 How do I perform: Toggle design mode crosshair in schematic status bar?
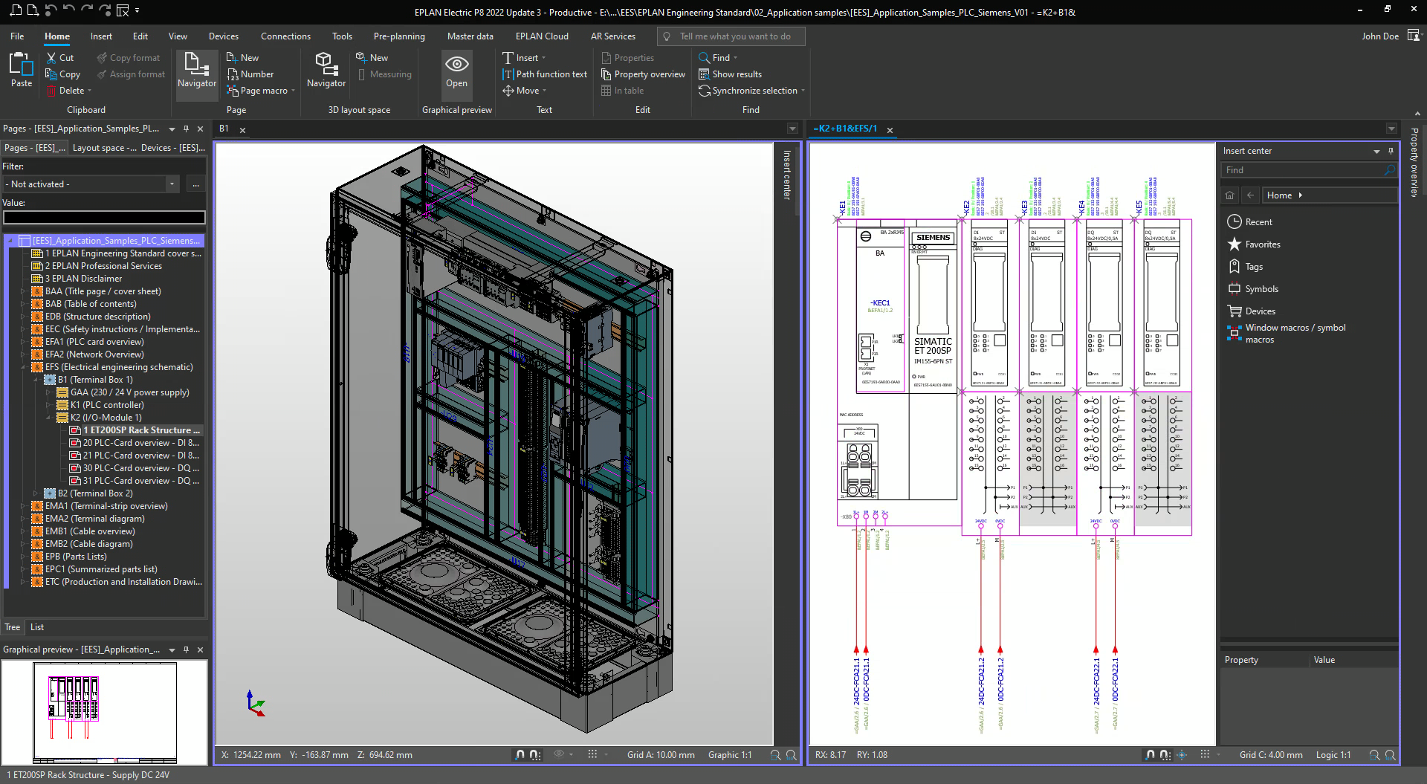pos(1182,755)
